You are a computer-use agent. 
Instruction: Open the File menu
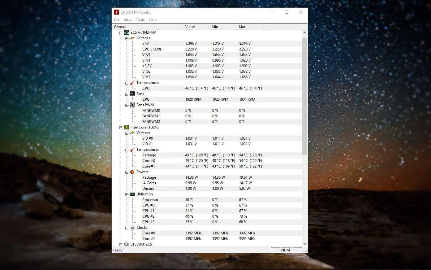(117, 20)
